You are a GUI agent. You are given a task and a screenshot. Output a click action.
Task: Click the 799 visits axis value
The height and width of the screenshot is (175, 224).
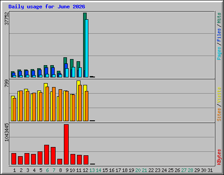[7, 83]
